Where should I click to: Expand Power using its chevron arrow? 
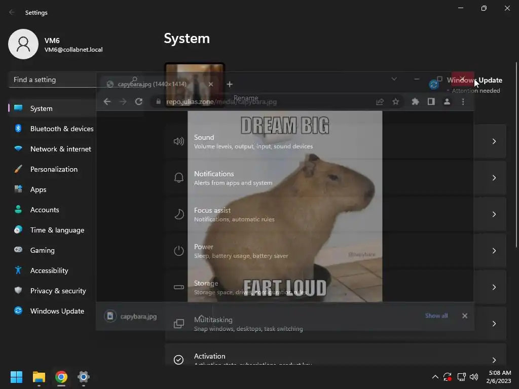click(494, 251)
